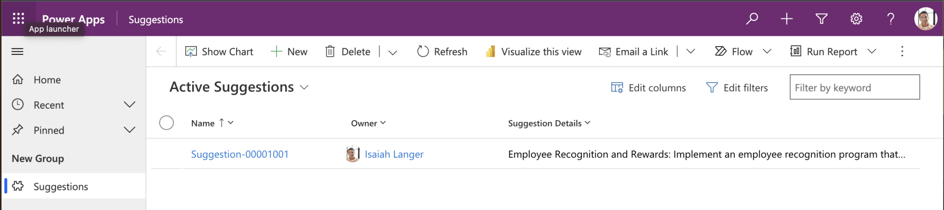
Task: Click the help question mark icon
Action: tap(891, 19)
